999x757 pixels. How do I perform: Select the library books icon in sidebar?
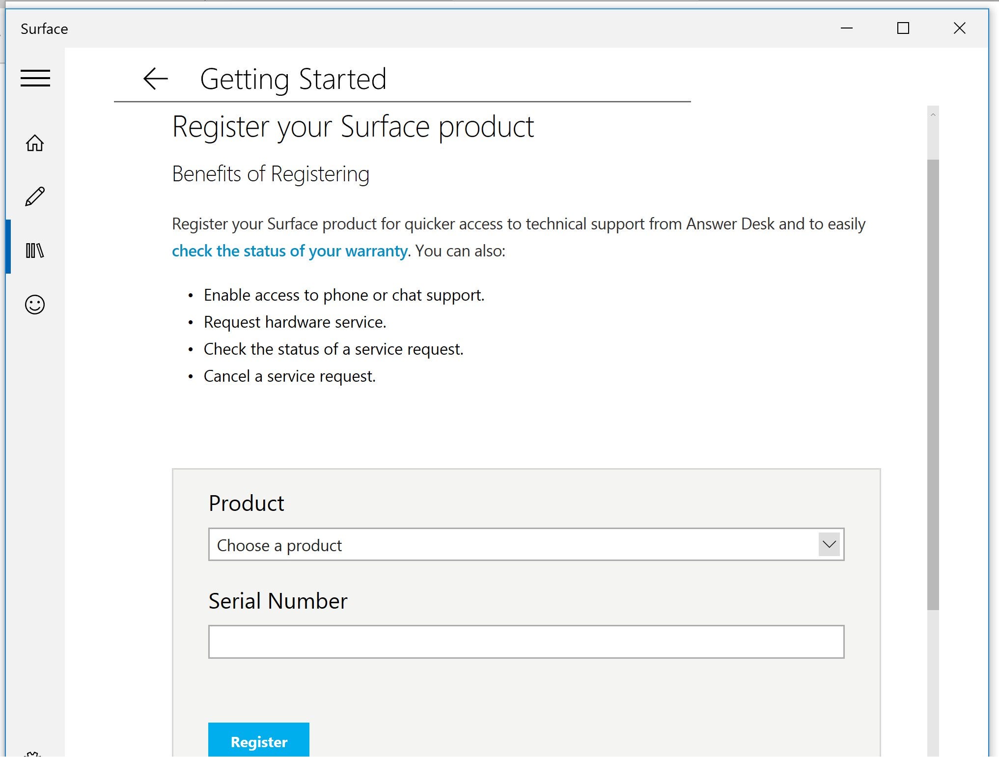(x=35, y=251)
